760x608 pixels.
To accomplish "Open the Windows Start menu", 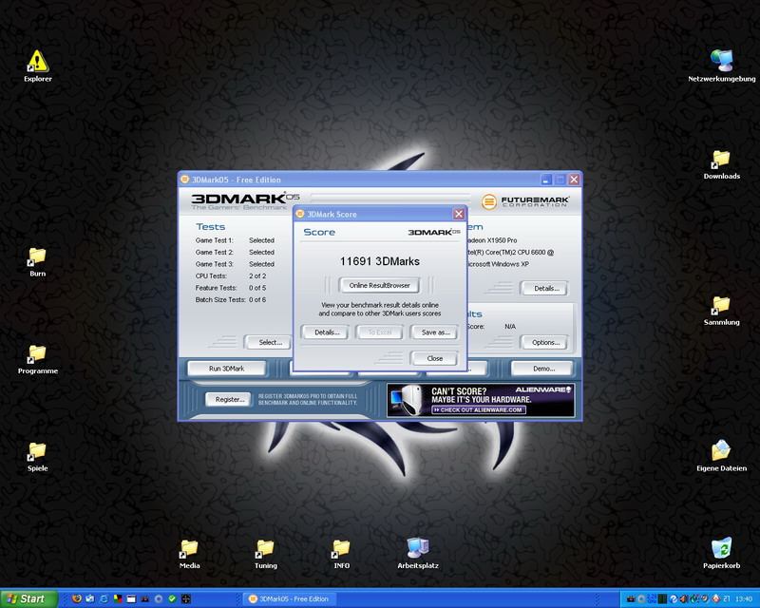I will 28,598.
